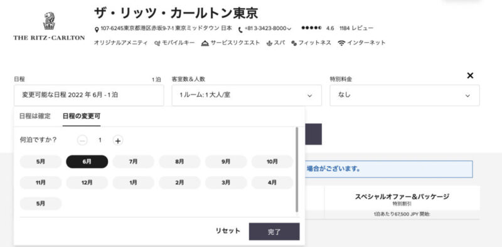Click the リセット reset link

pyautogui.click(x=228, y=231)
